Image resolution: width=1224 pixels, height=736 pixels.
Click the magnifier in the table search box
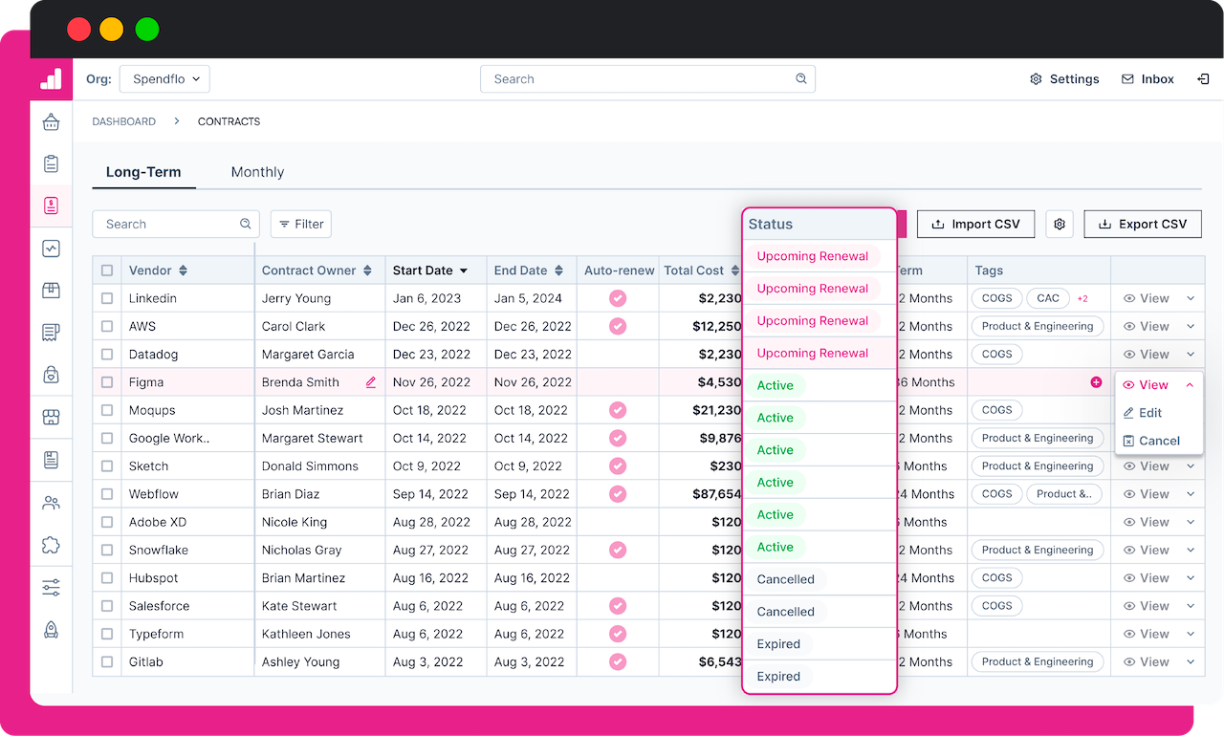[246, 224]
